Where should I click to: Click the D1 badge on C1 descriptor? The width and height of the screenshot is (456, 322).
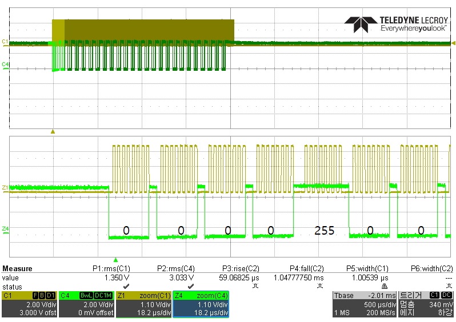click(x=51, y=296)
